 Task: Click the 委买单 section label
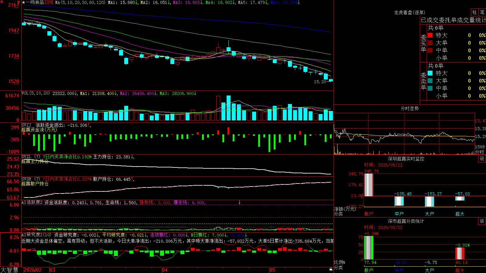coord(423,43)
